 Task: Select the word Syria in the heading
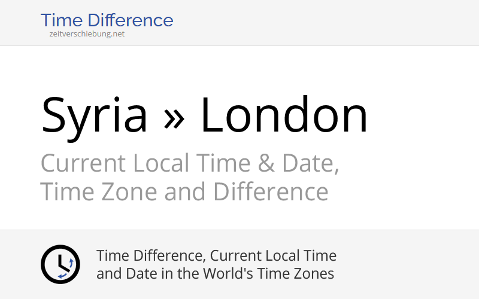click(94, 115)
